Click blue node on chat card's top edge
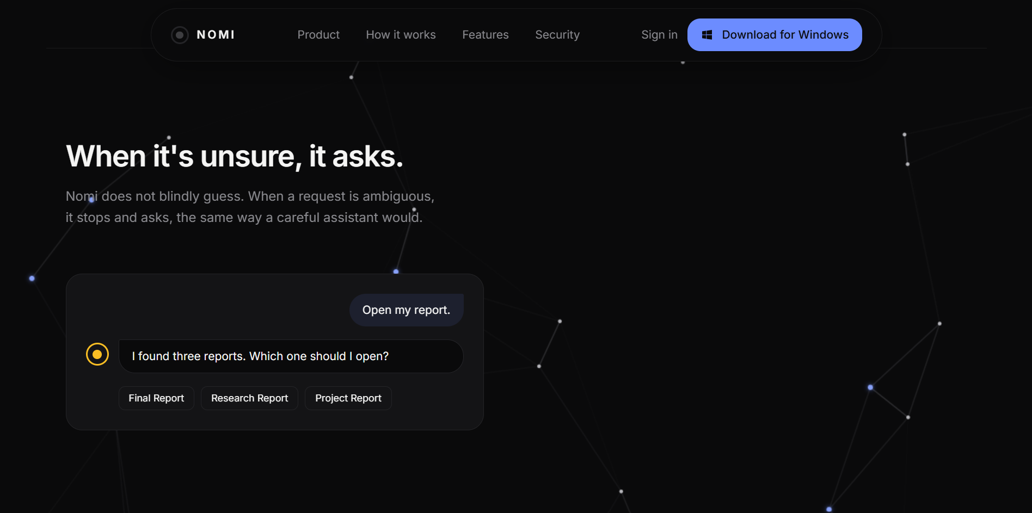 point(396,271)
